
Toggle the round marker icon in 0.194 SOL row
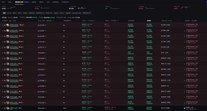pyautogui.click(x=5, y=25)
